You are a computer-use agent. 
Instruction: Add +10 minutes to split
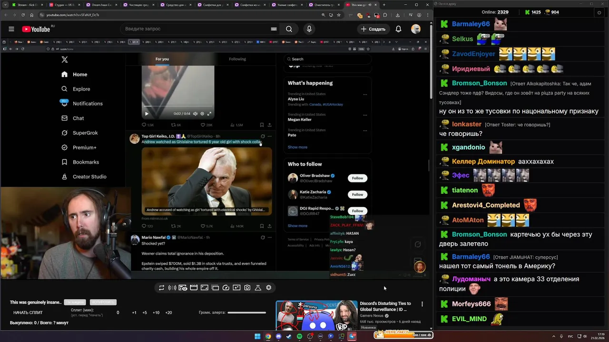156,313
